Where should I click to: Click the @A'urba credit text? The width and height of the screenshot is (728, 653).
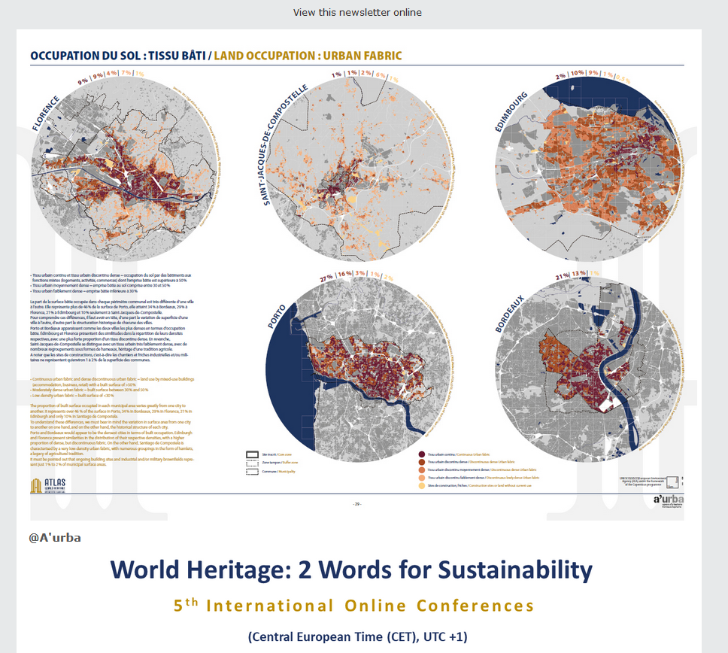tap(55, 537)
